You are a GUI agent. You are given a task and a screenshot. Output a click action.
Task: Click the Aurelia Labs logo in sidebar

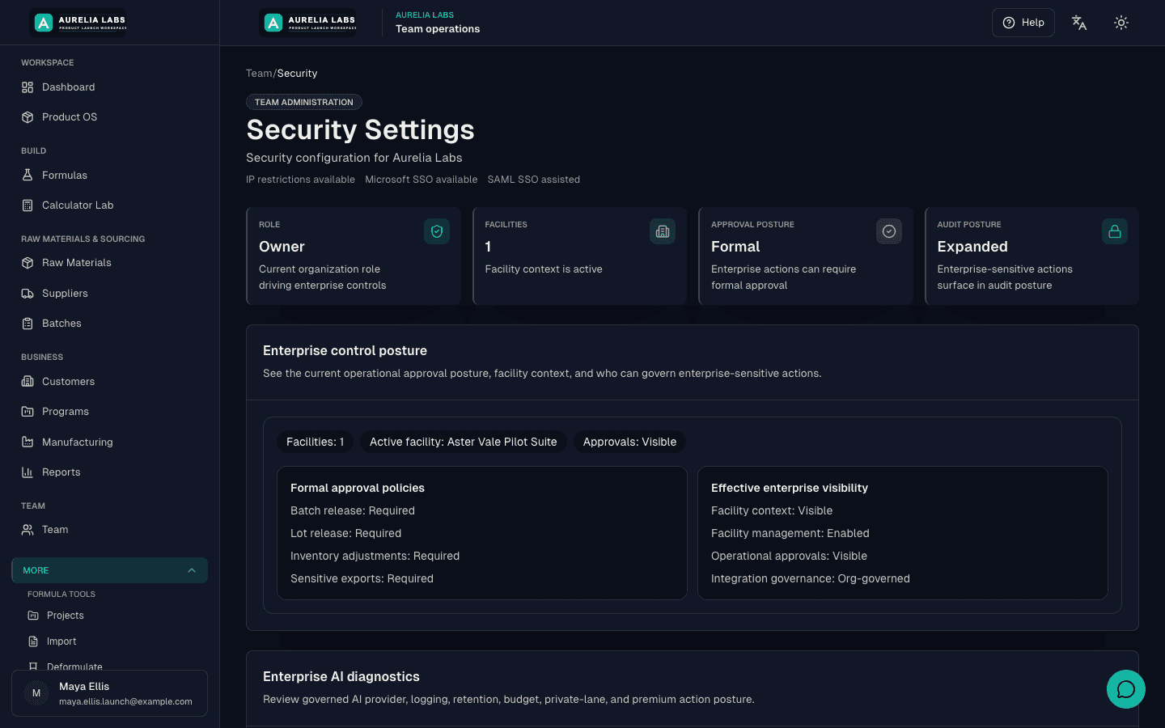click(x=78, y=23)
